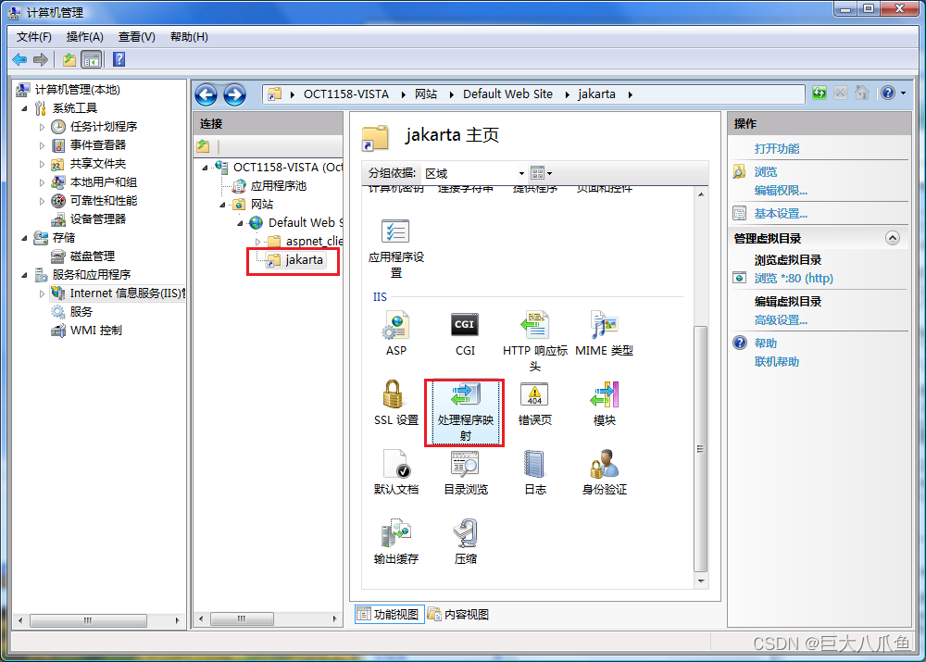The width and height of the screenshot is (926, 662).
Task: Click the 基本设置... link
Action: click(781, 213)
